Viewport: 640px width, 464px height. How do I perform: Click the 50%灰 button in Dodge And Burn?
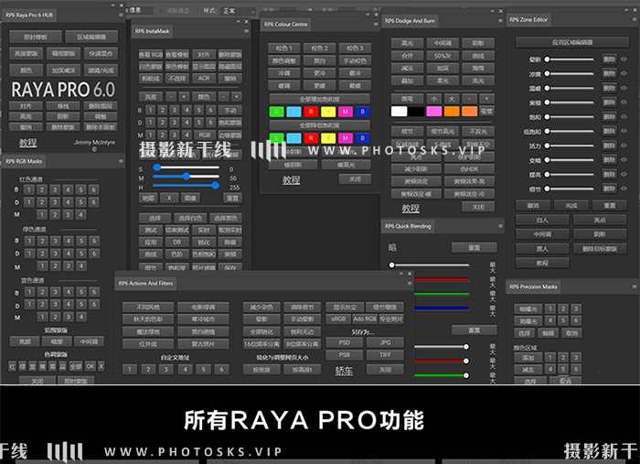click(443, 56)
